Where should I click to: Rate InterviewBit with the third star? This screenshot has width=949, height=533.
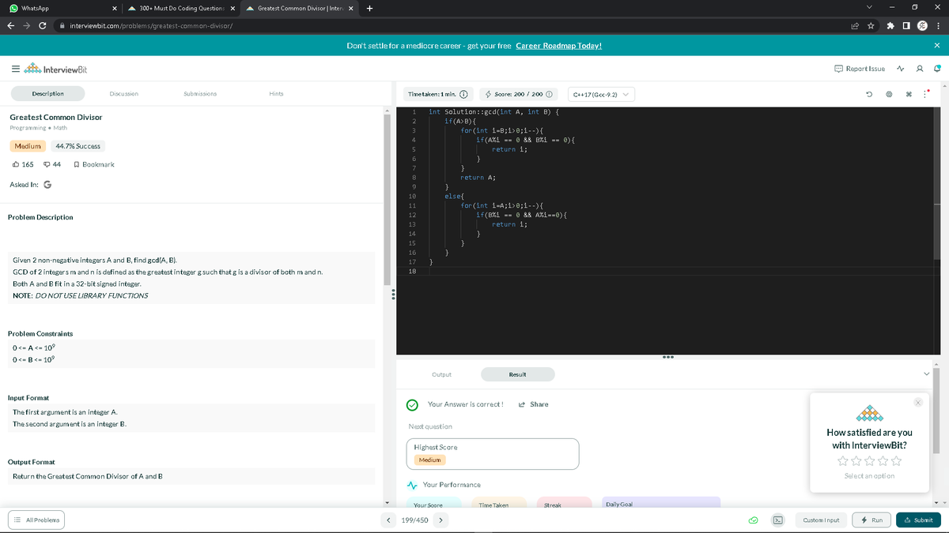(x=869, y=461)
